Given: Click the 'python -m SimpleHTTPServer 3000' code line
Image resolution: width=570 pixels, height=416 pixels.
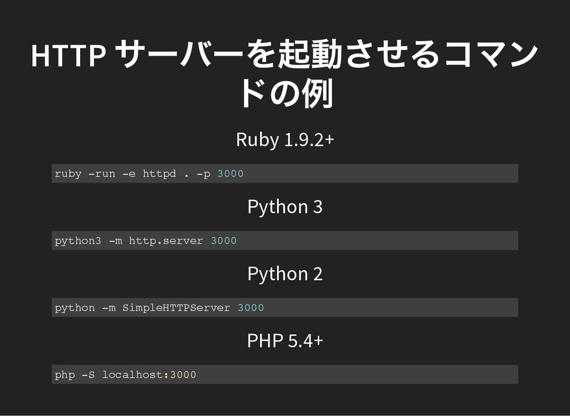Looking at the screenshot, I should click(x=284, y=307).
